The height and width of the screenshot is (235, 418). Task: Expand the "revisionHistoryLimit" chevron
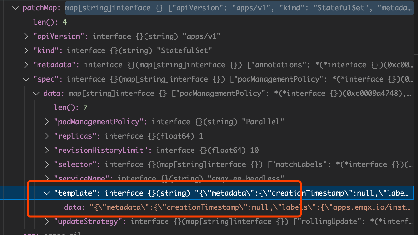click(47, 150)
